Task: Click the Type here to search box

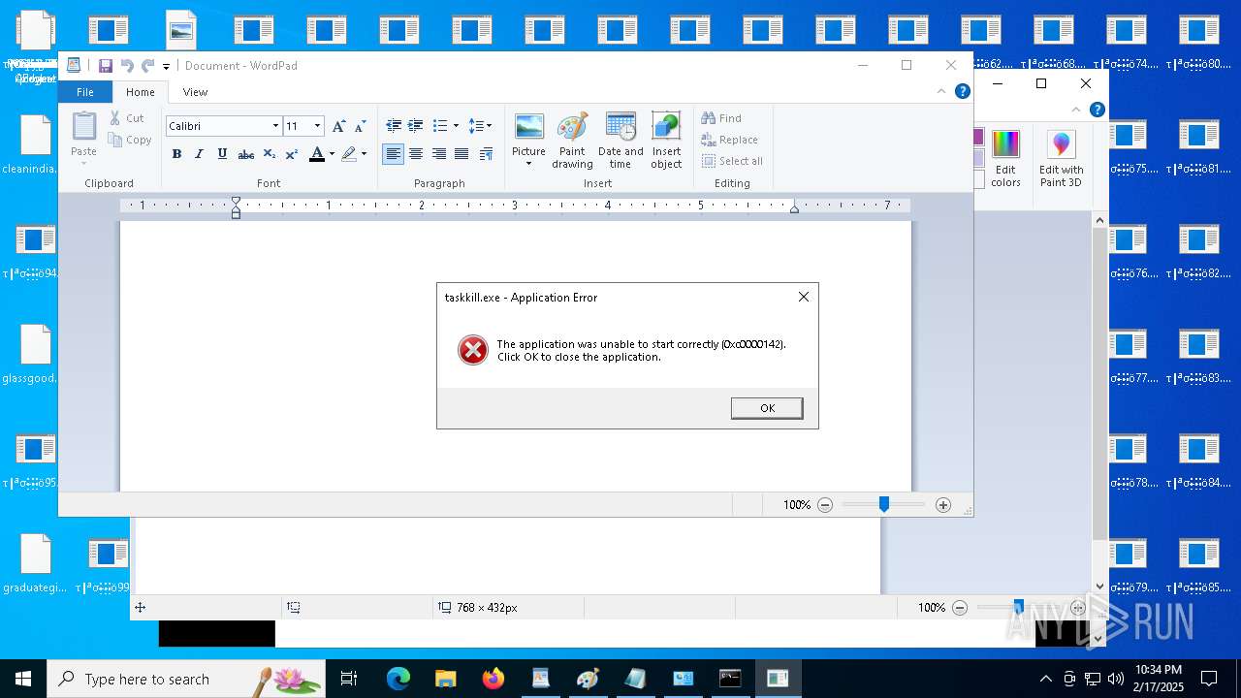Action: coord(186,679)
